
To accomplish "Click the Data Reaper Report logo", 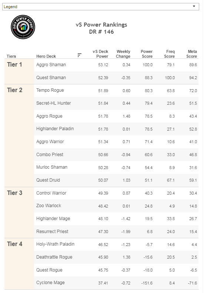I will click(23, 27).
